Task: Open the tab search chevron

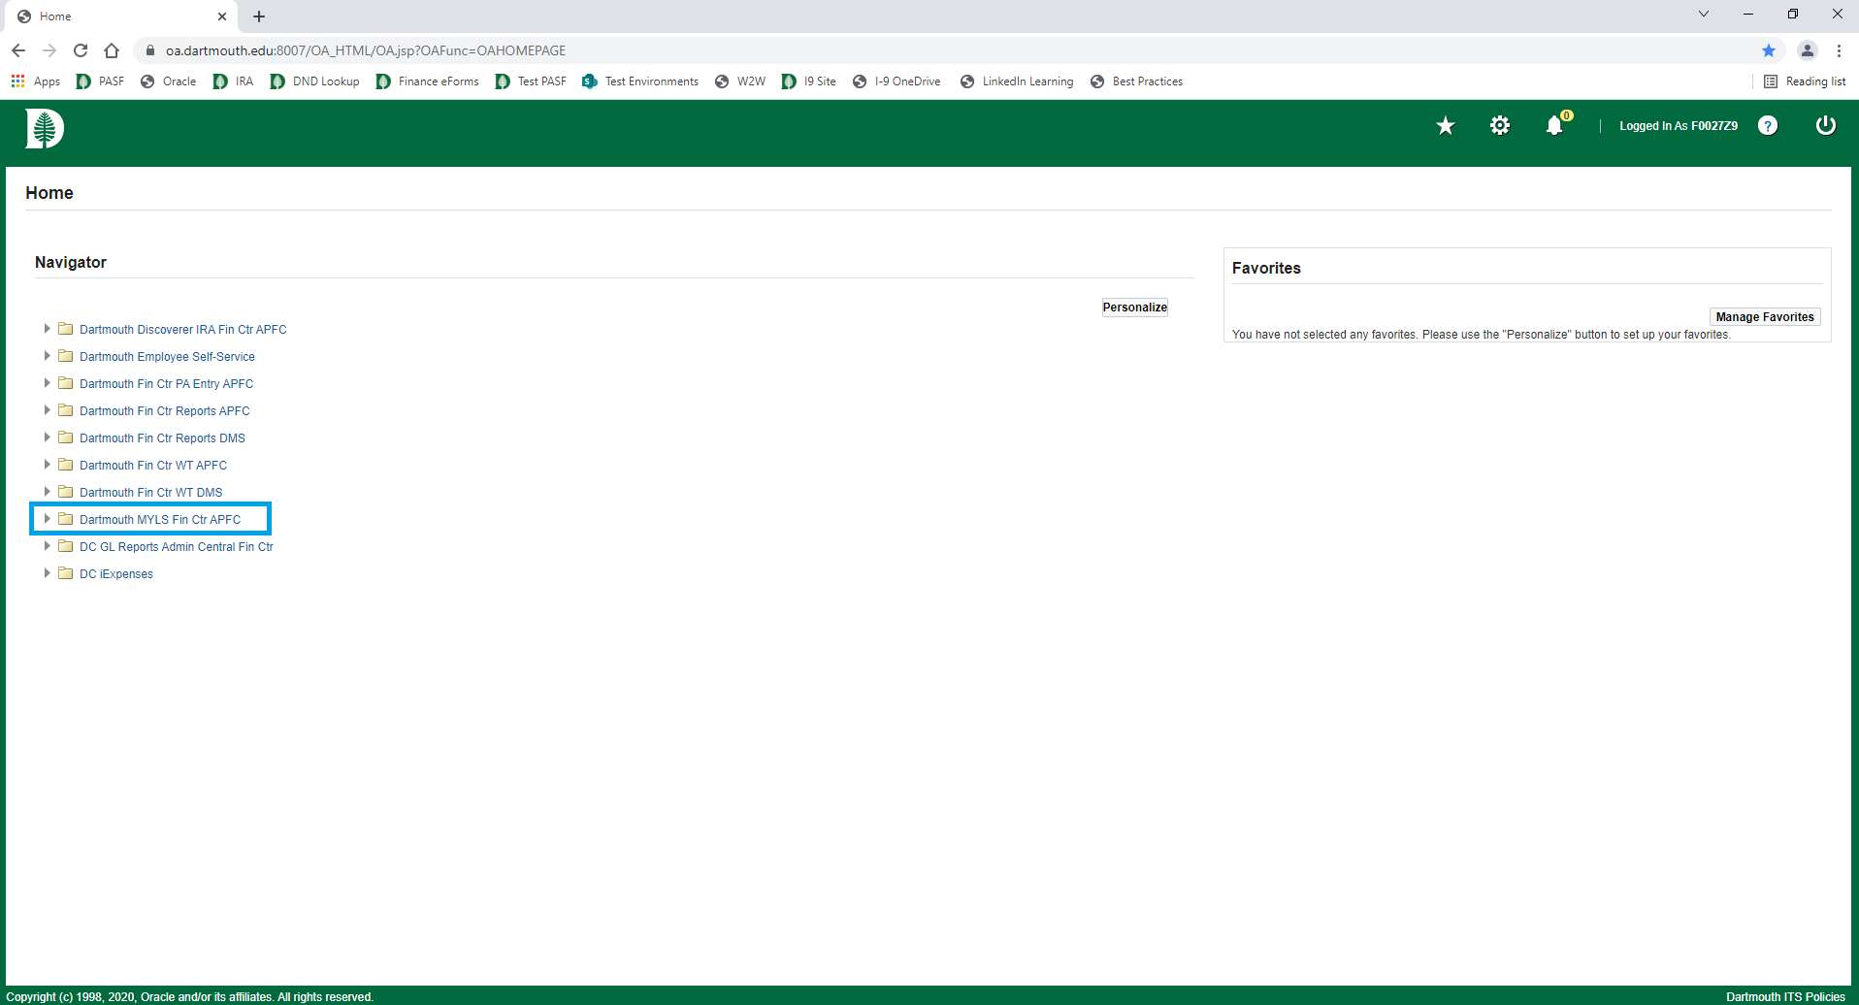Action: [x=1704, y=14]
